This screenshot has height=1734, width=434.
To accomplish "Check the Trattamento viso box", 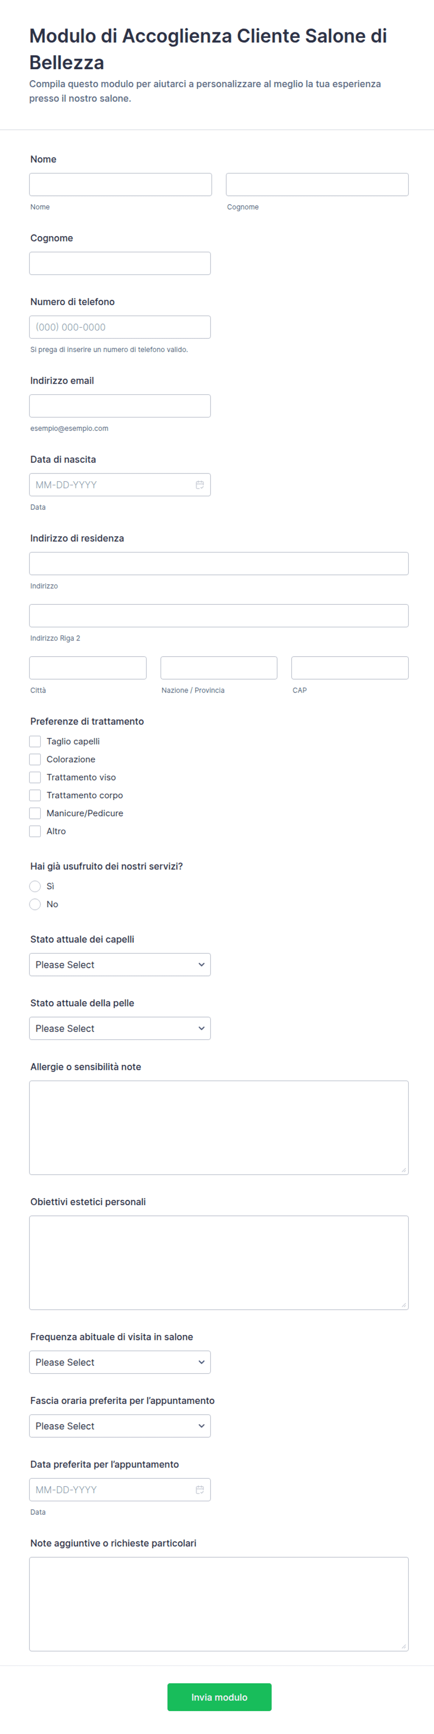I will click(35, 777).
